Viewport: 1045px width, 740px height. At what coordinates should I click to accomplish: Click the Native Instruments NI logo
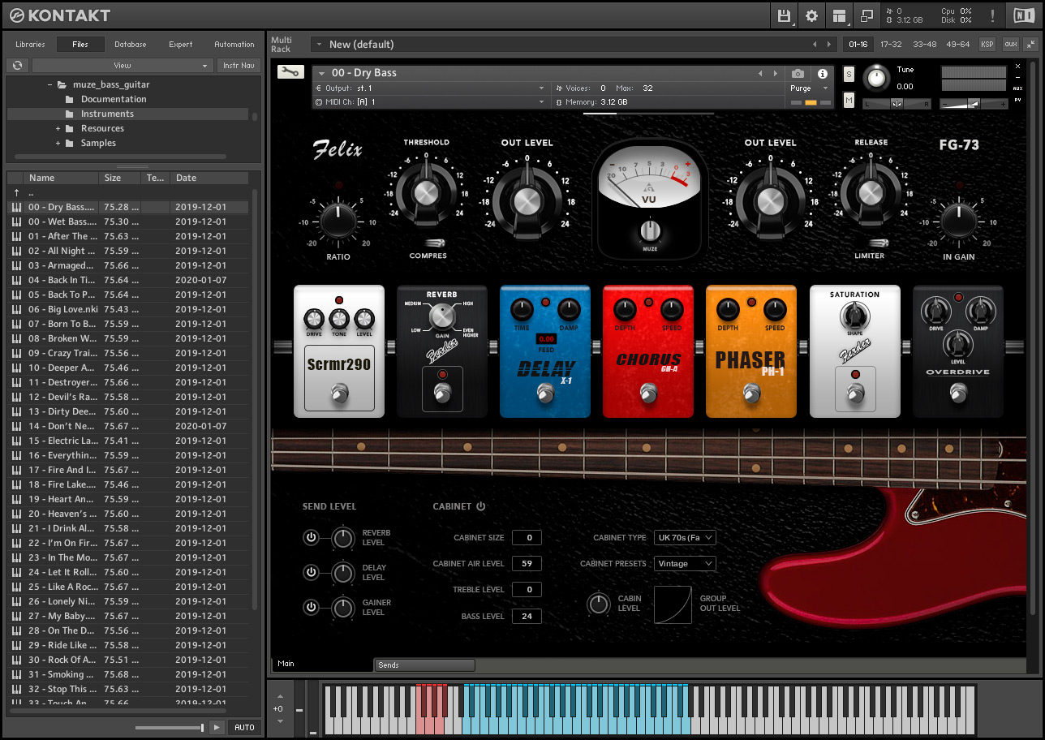click(x=1024, y=15)
